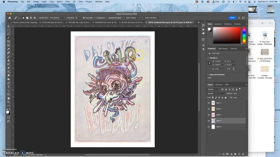The width and height of the screenshot is (280, 157).
Task: Click the foreground color swatch in tools panel
Action: [7, 112]
